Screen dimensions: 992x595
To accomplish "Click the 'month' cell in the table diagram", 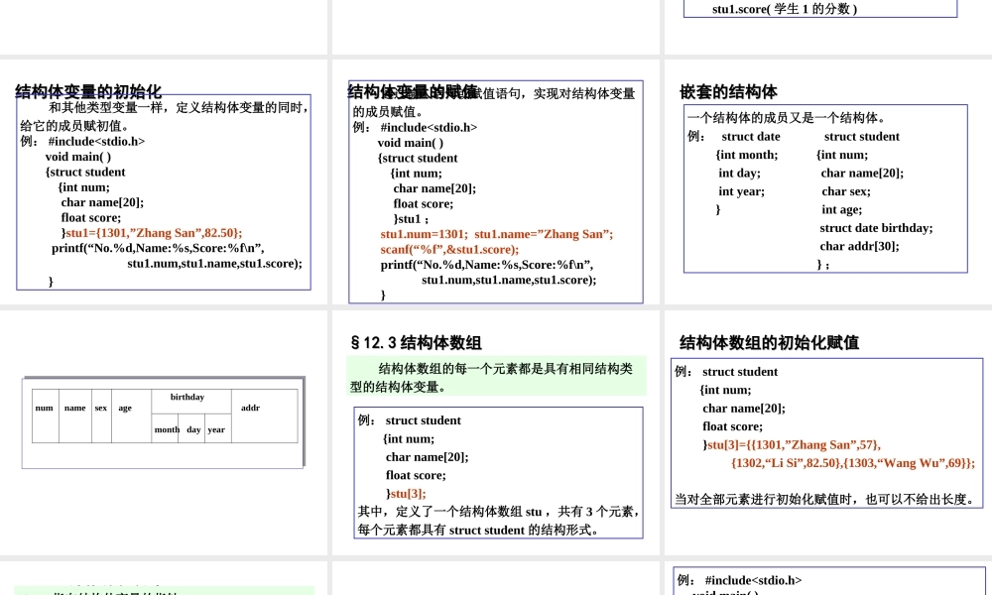I will click(165, 428).
